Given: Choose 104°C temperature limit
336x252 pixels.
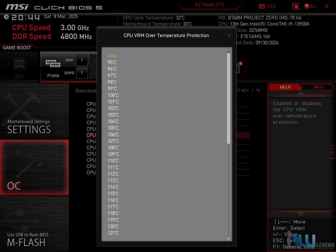Looking at the screenshot, I should tap(113, 122).
